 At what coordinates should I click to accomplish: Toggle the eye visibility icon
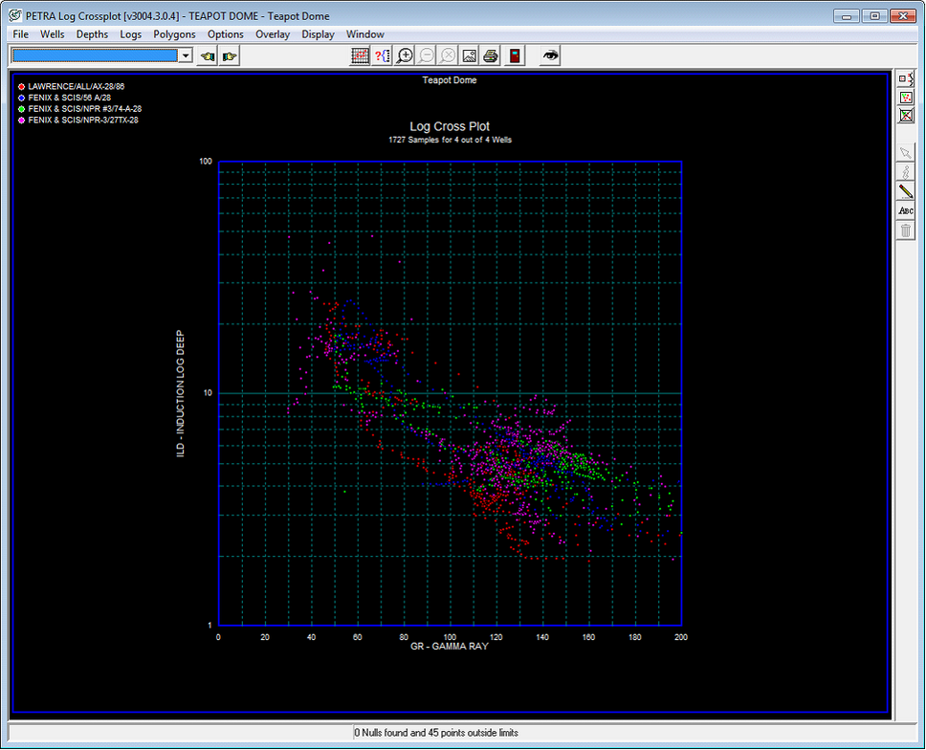[x=550, y=56]
